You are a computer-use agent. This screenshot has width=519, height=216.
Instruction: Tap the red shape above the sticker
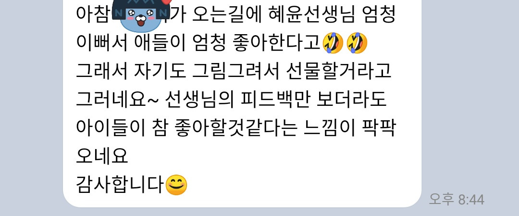pyautogui.click(x=168, y=1)
